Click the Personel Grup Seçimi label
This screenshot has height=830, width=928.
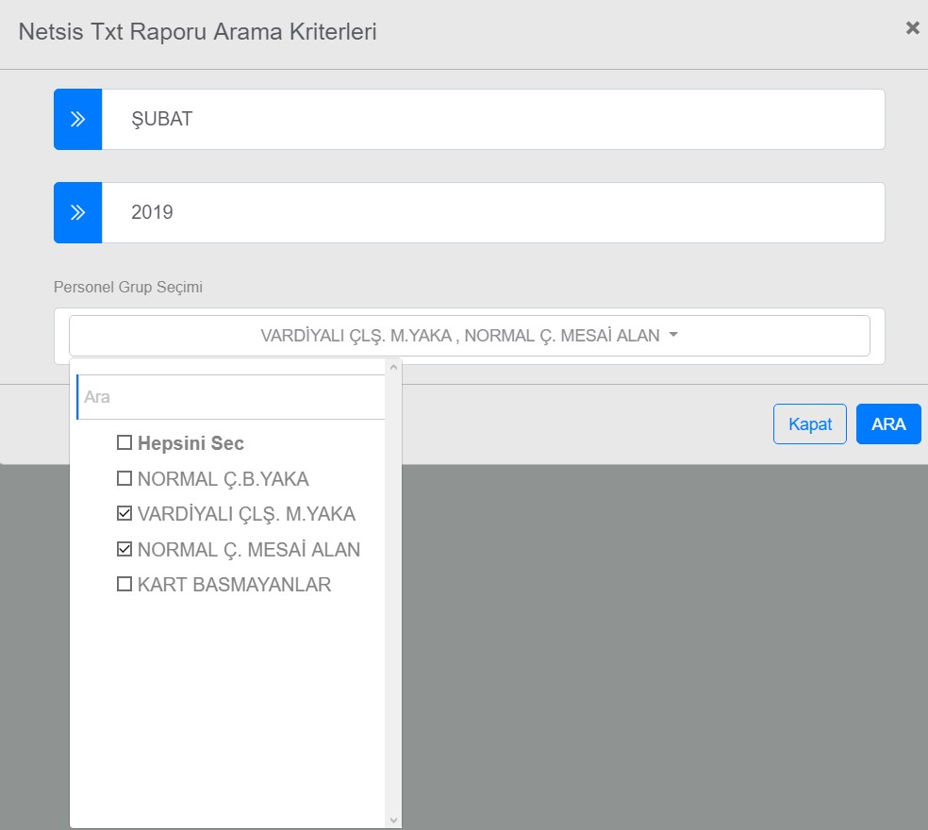pyautogui.click(x=128, y=287)
